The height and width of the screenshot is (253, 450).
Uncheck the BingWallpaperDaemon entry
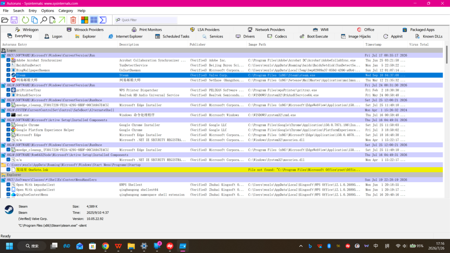8,70
